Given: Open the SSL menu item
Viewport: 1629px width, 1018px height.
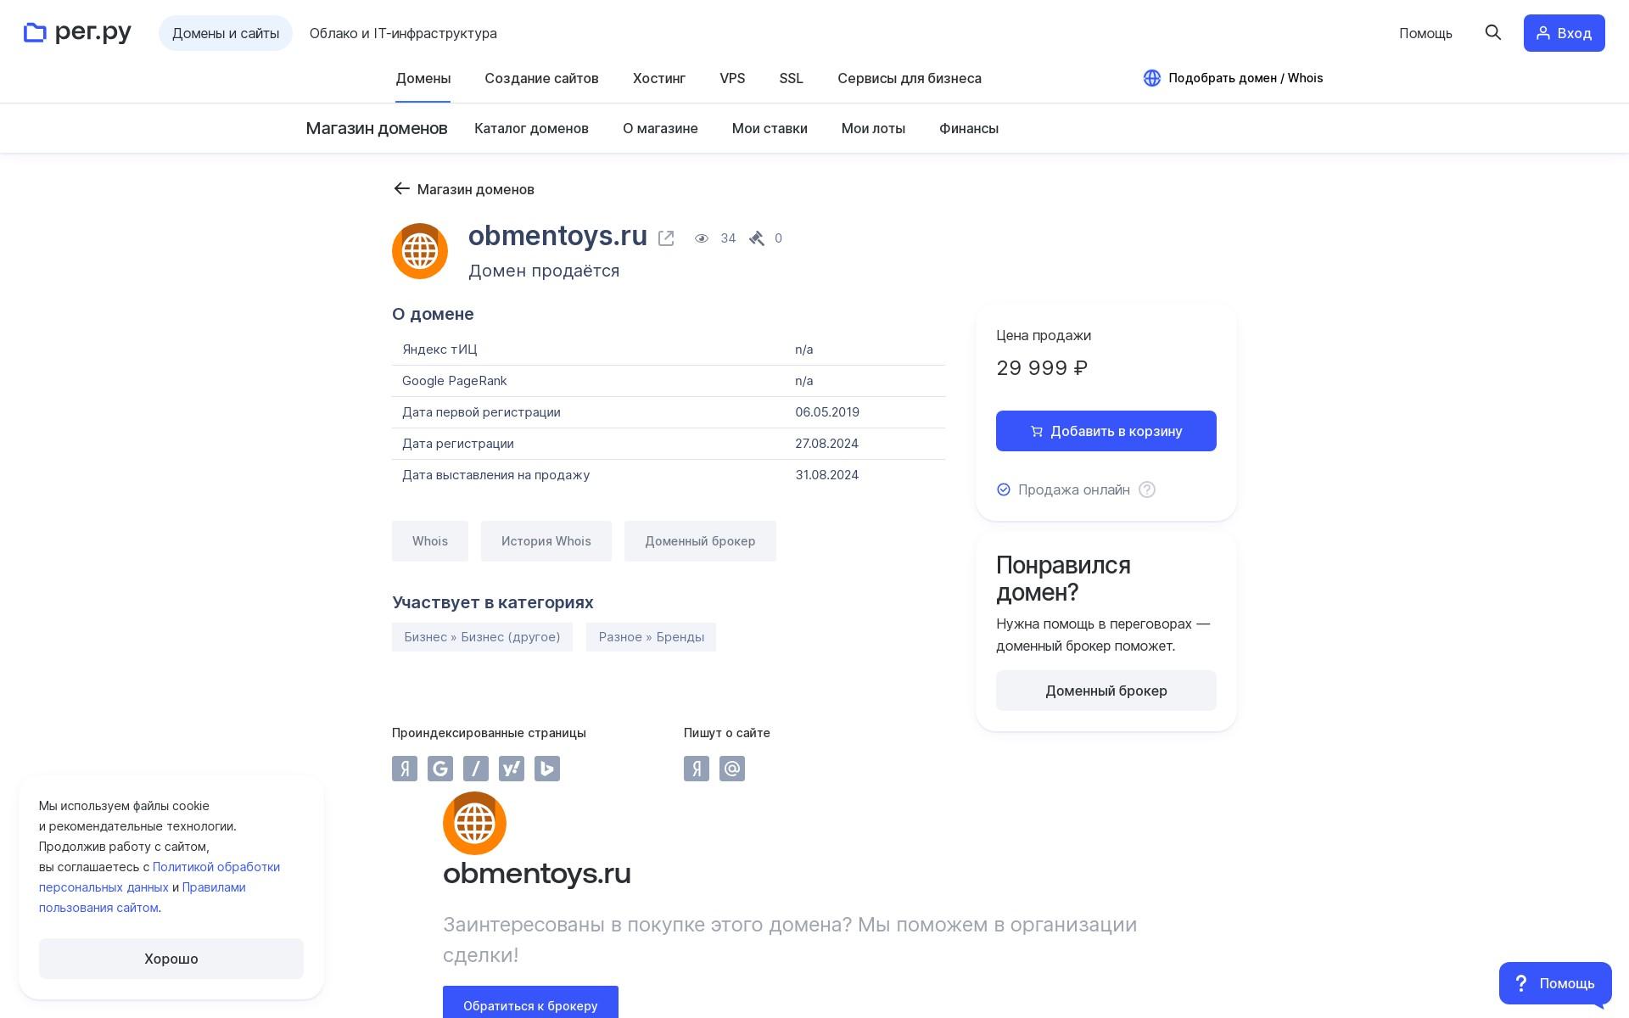Looking at the screenshot, I should pyautogui.click(x=792, y=78).
